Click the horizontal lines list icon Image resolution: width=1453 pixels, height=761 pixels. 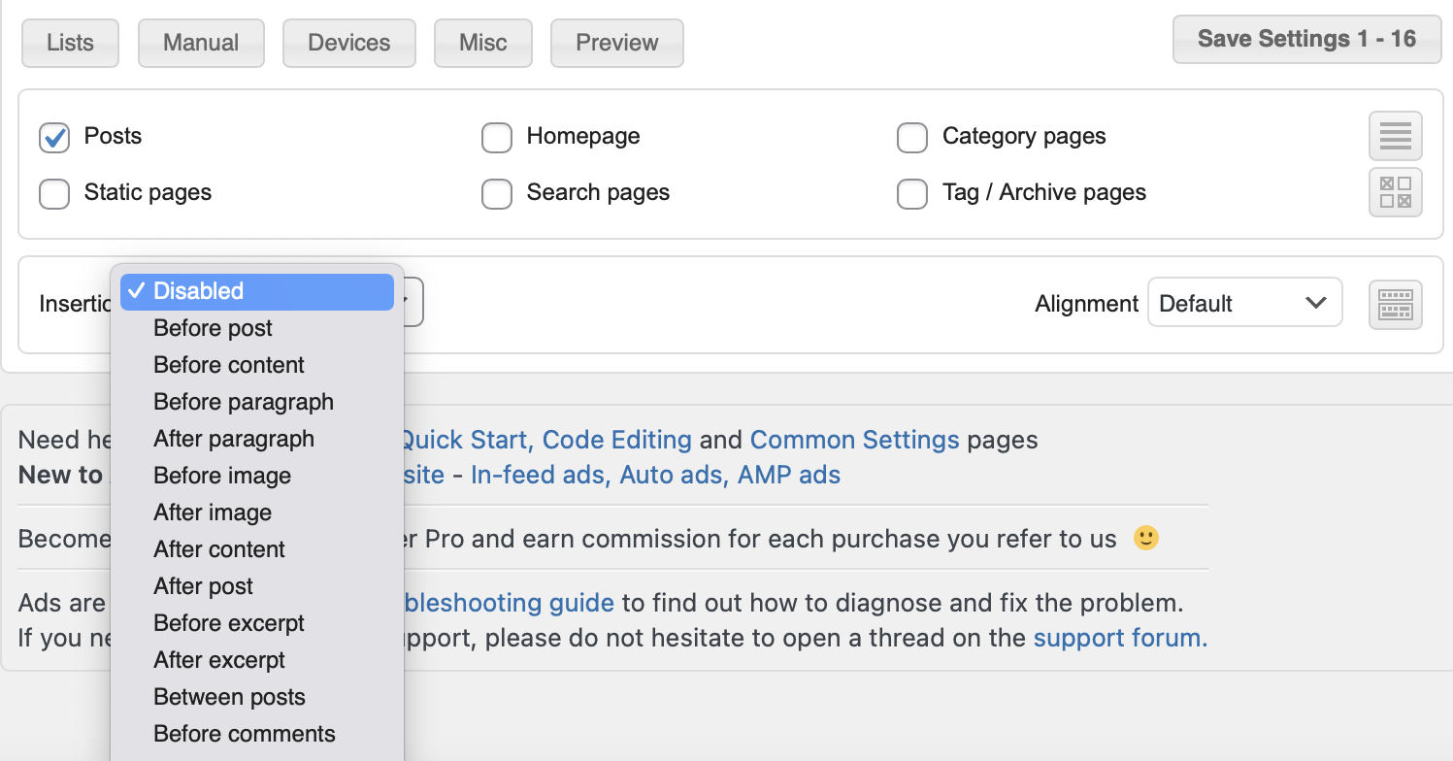pyautogui.click(x=1395, y=136)
